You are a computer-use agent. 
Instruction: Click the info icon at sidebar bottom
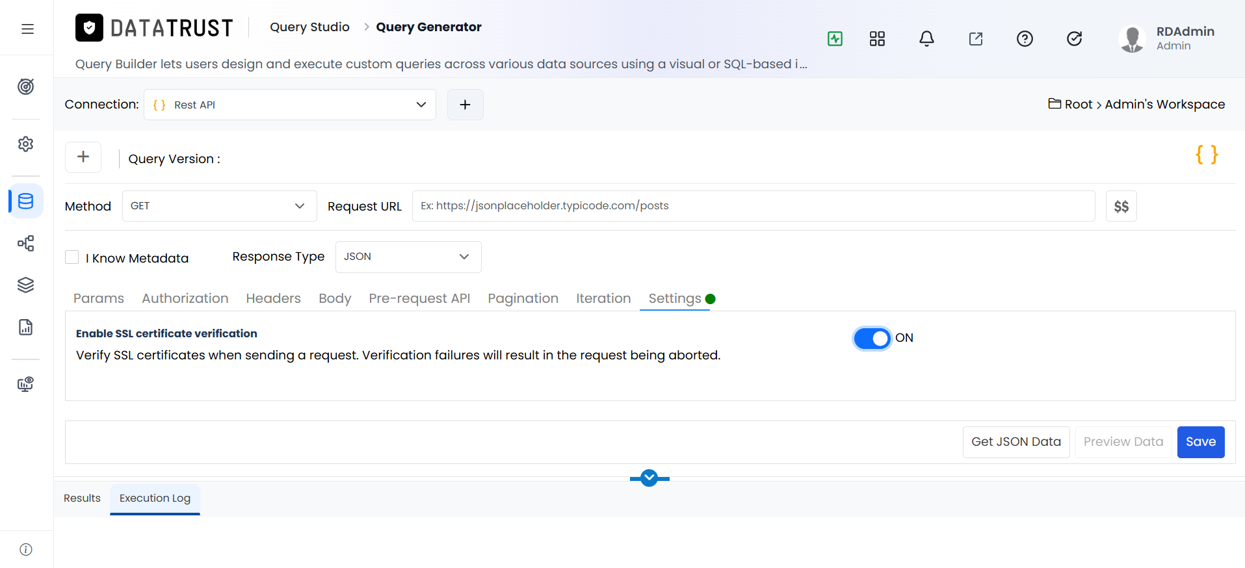point(26,549)
